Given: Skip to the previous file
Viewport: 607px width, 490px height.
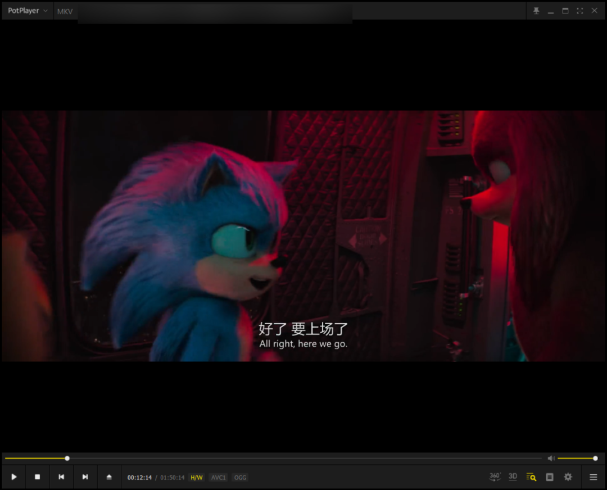Looking at the screenshot, I should tap(61, 477).
